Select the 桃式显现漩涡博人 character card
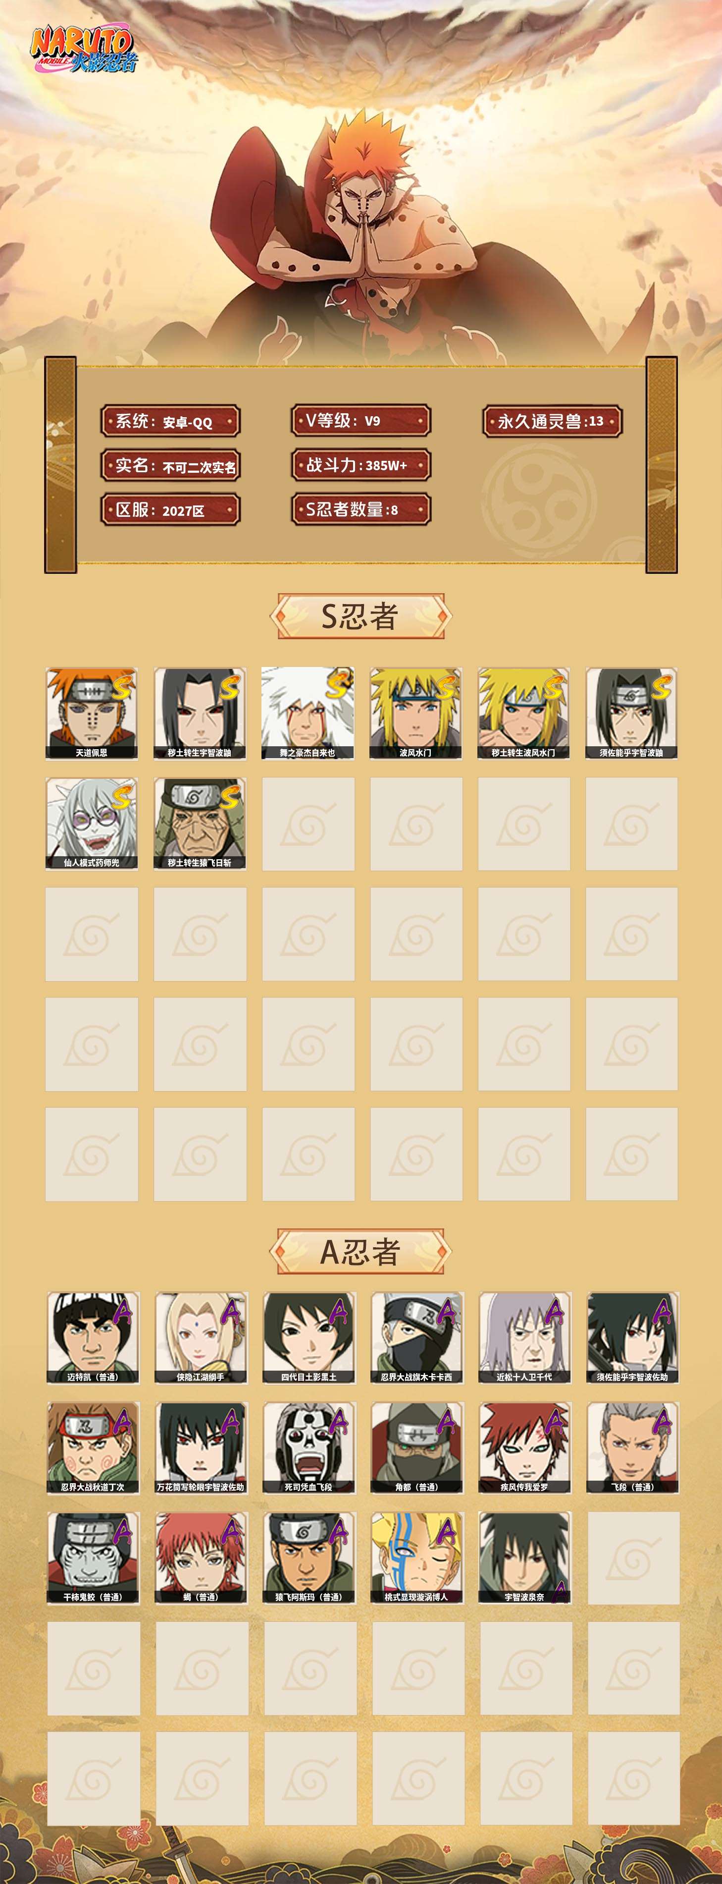Image resolution: width=722 pixels, height=1884 pixels. (x=417, y=1558)
